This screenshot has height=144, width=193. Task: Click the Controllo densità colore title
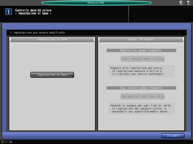point(33,10)
